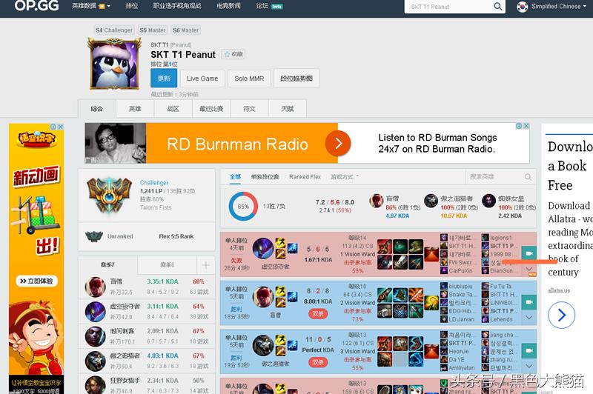Close the left sidebar ad
The image size is (593, 394).
60,127
